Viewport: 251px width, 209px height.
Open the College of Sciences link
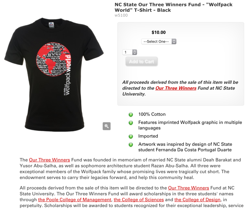click(139, 199)
